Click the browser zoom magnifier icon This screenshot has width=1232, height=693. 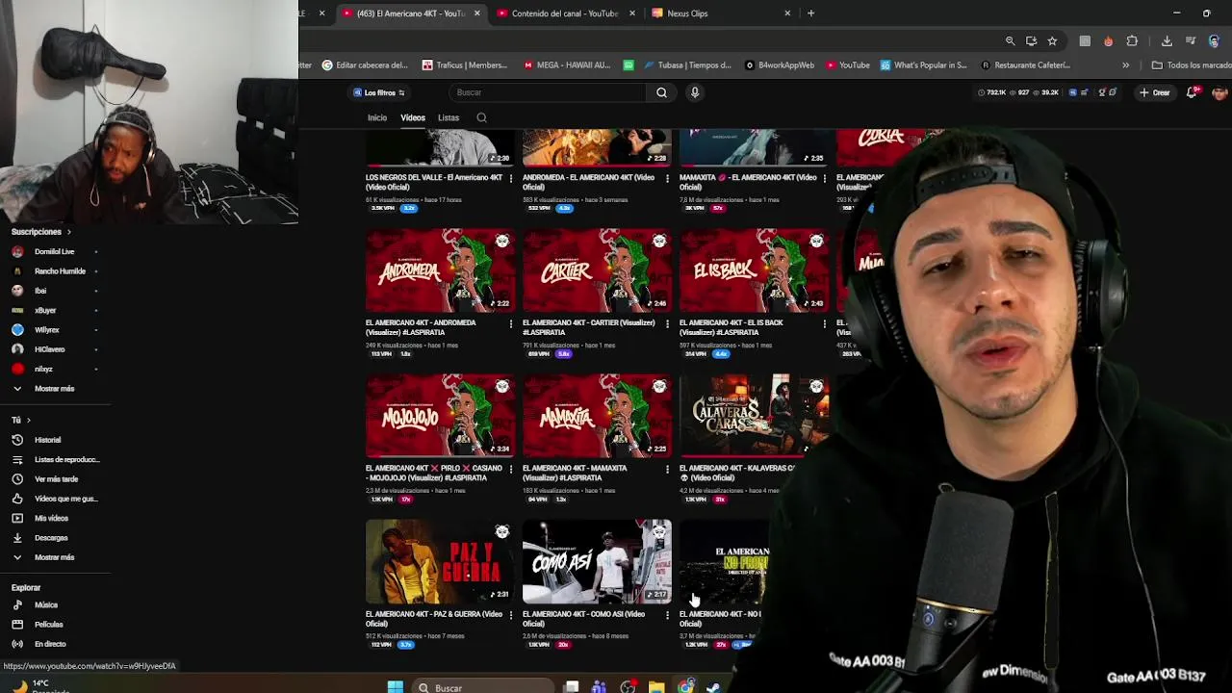[1010, 41]
